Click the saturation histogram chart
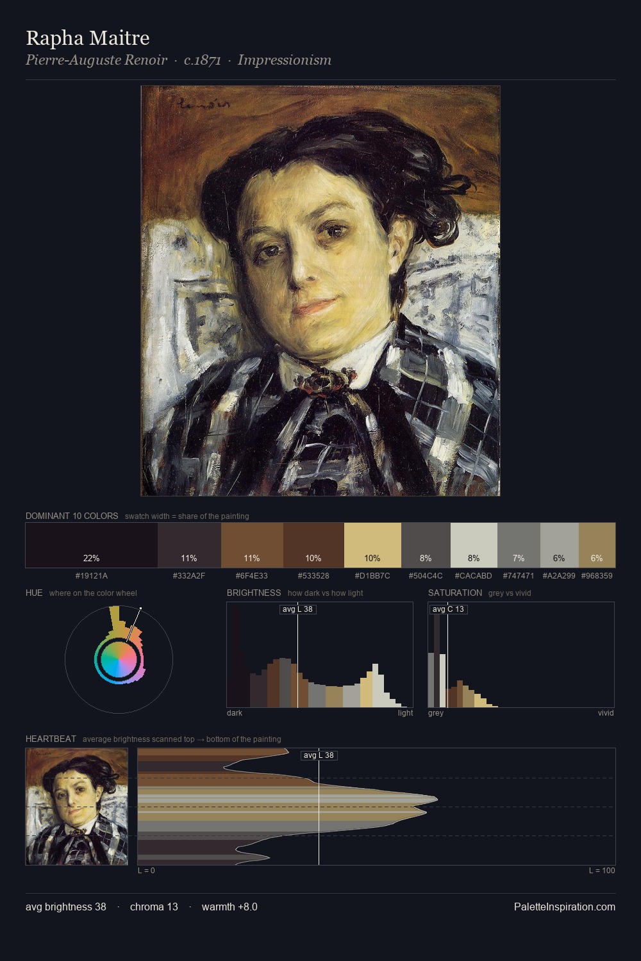The image size is (641, 961). tap(521, 655)
